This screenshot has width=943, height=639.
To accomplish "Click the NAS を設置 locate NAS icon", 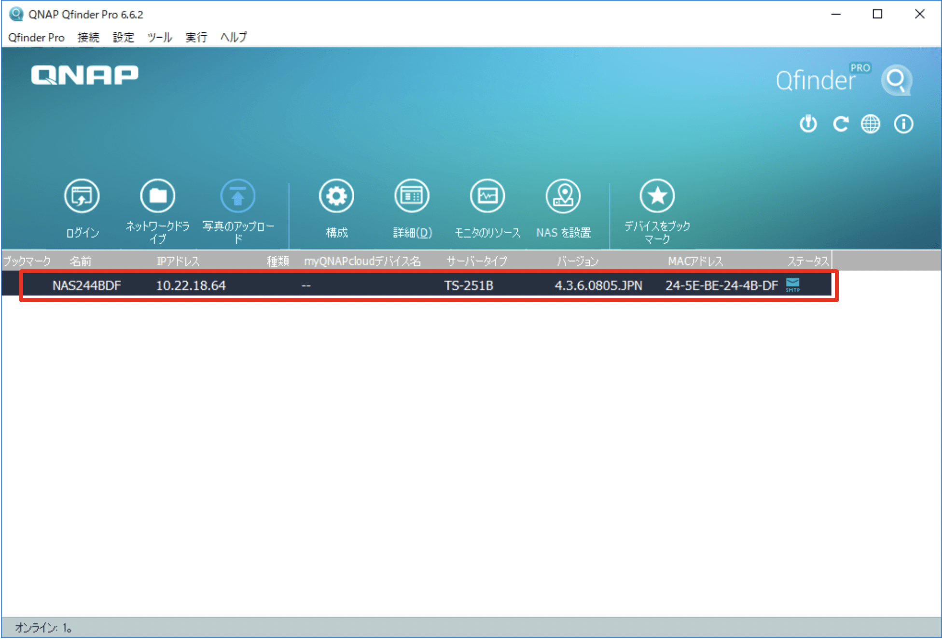I will tap(563, 196).
